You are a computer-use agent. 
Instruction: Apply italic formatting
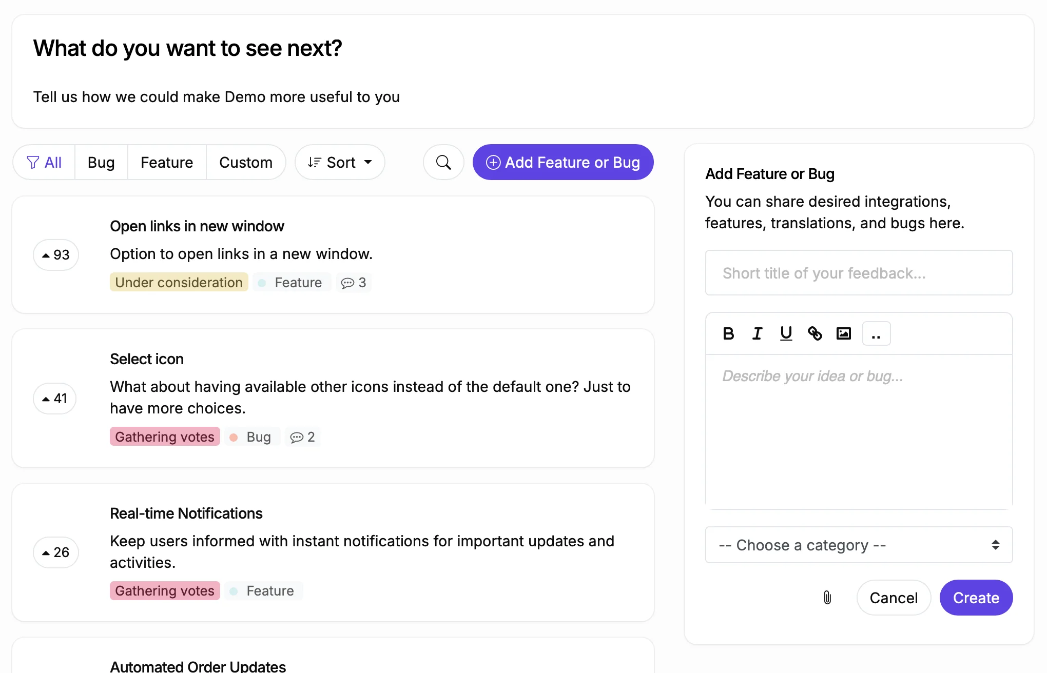757,333
